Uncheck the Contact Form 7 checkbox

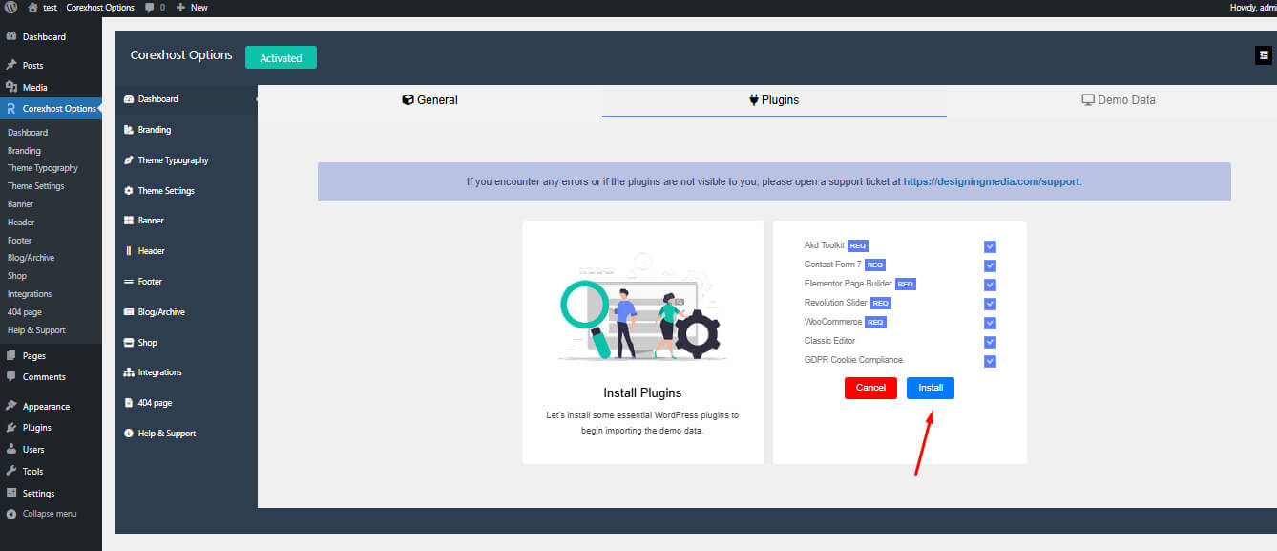coord(990,265)
